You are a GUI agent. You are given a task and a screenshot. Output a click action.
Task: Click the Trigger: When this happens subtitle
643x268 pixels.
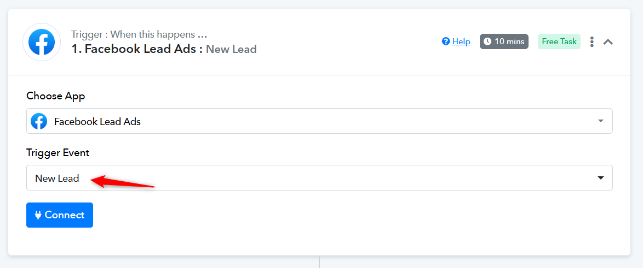139,35
